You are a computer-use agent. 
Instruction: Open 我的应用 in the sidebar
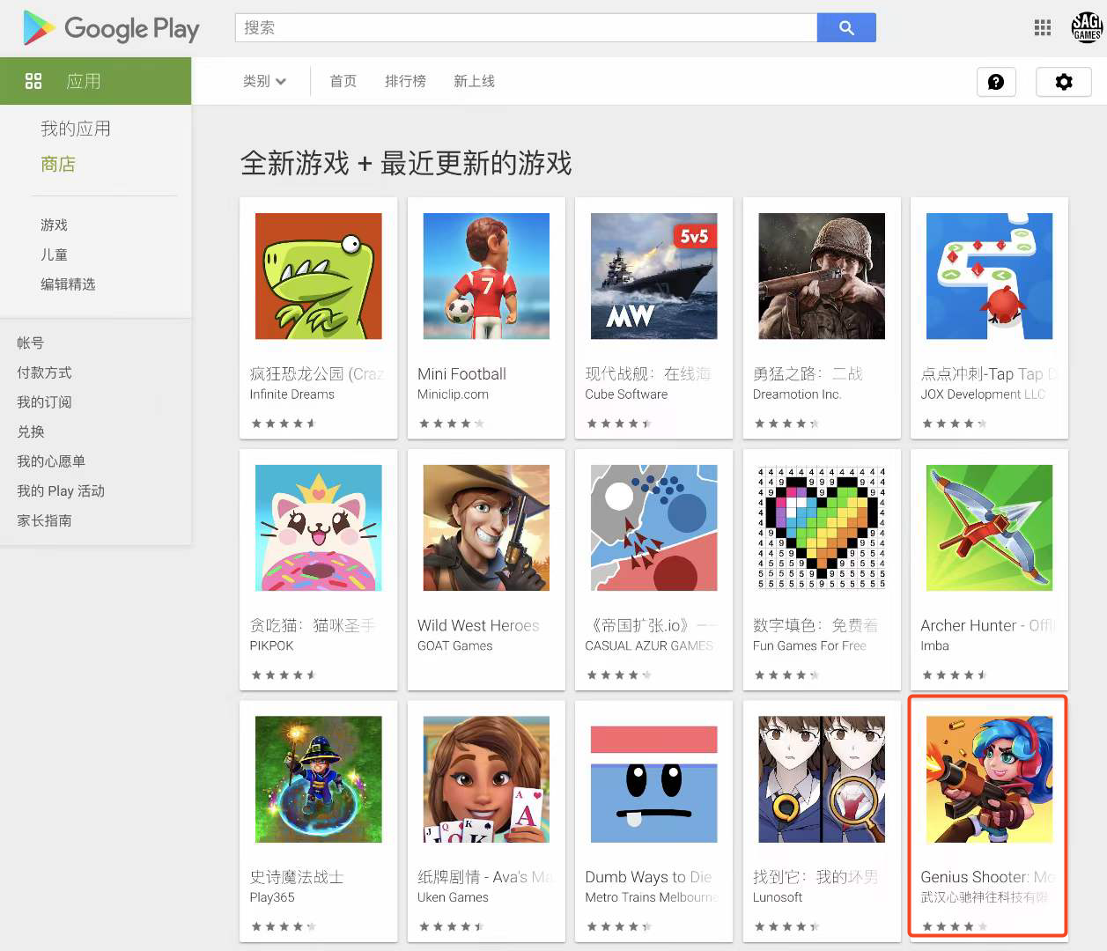click(x=76, y=129)
